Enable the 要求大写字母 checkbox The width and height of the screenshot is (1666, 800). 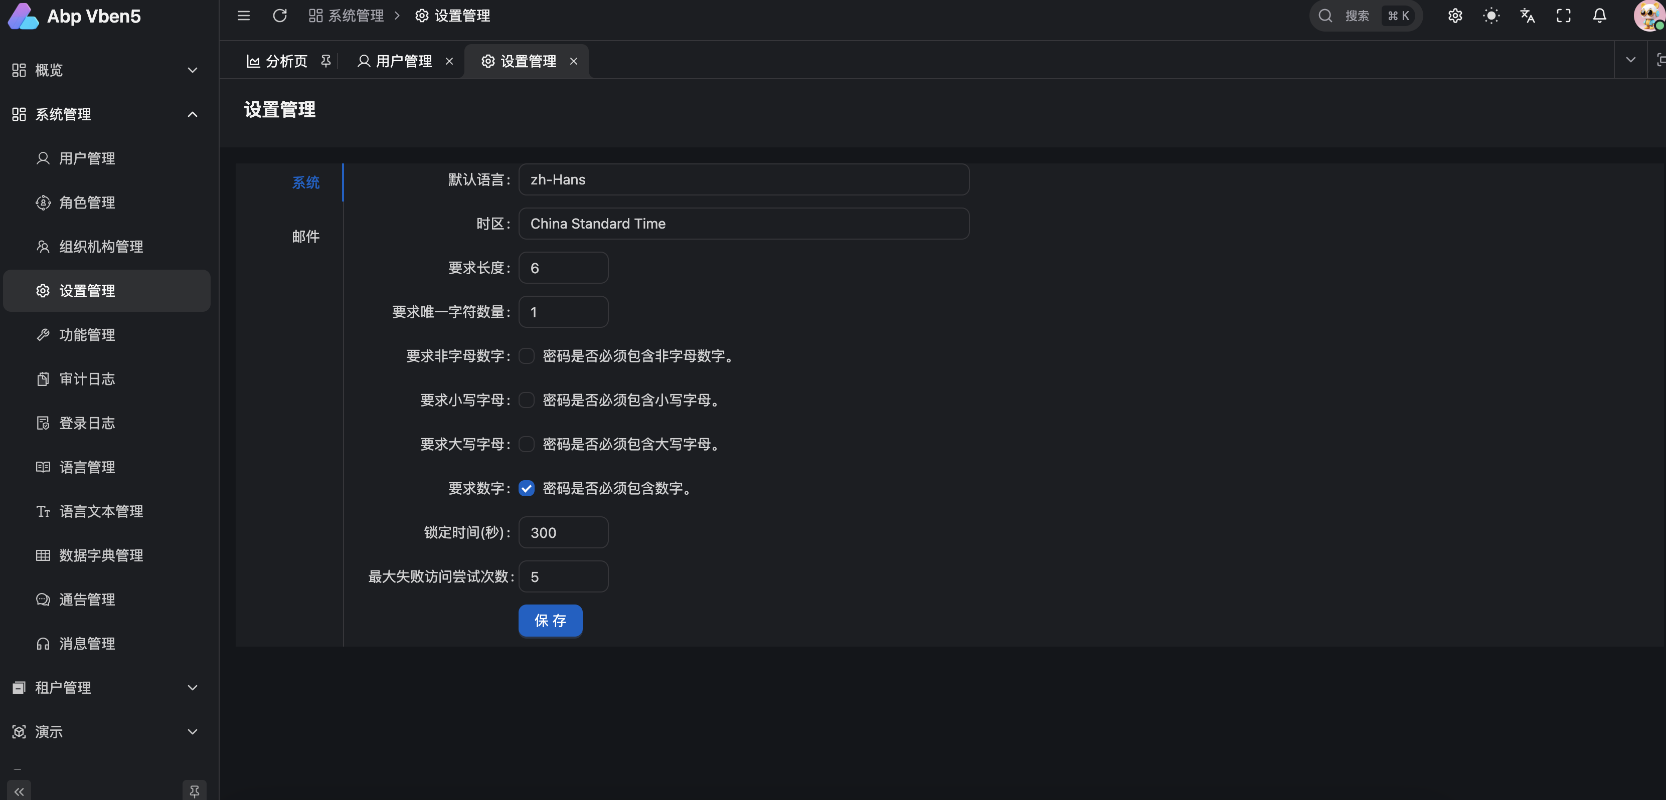point(527,444)
